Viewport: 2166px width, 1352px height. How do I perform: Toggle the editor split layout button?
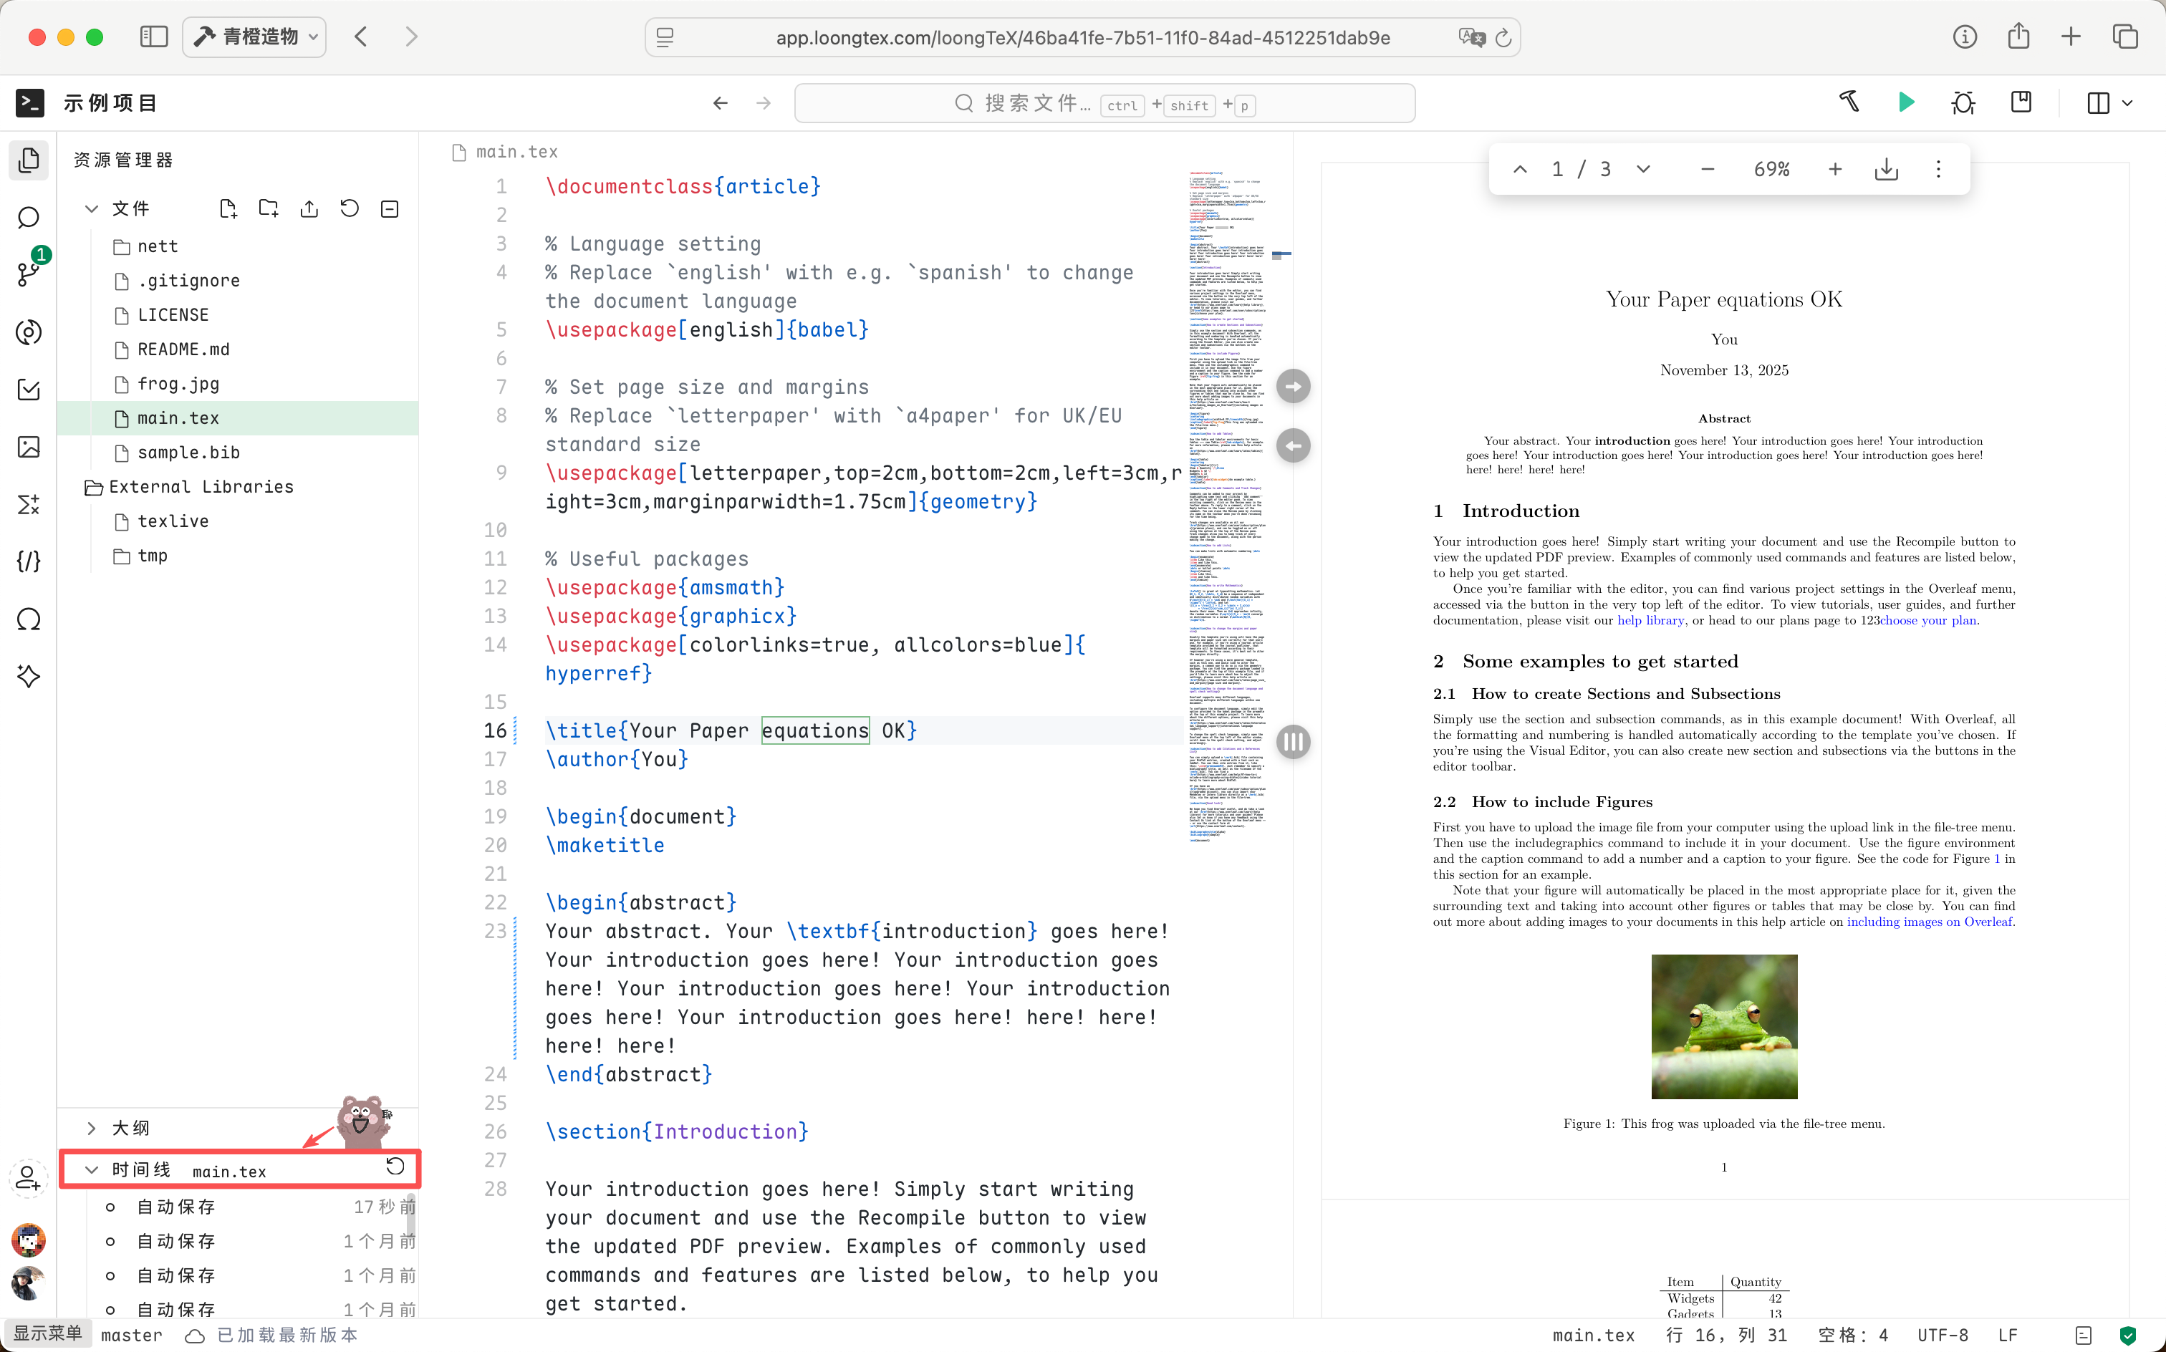[2098, 103]
